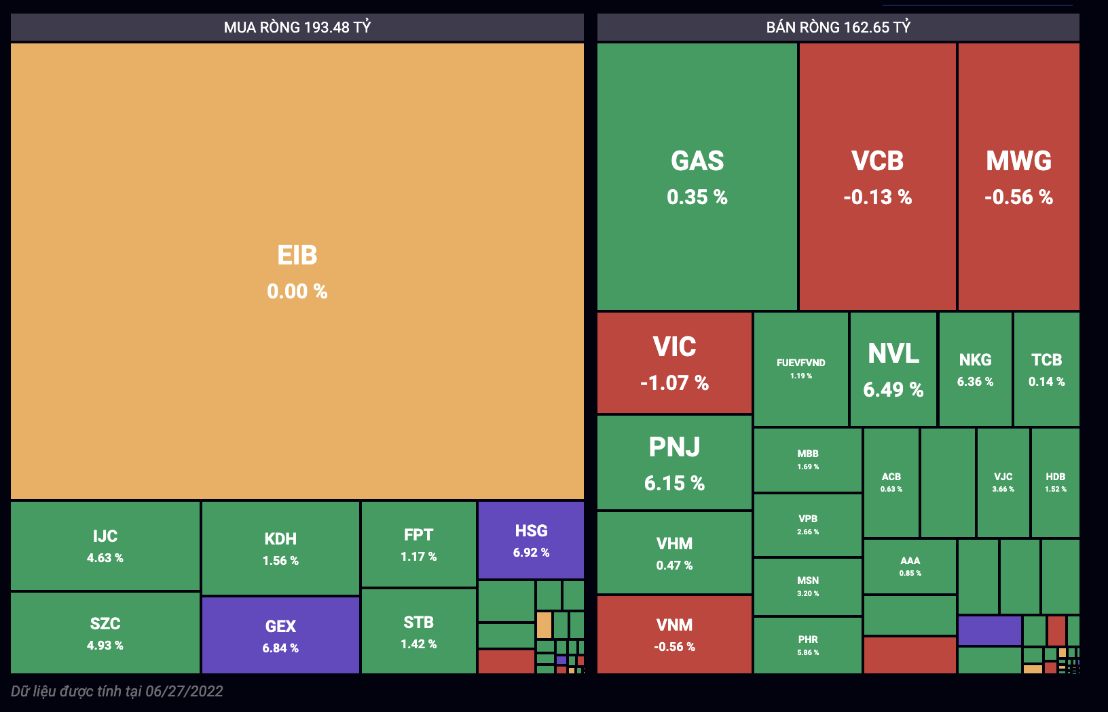This screenshot has height=712, width=1108.
Task: Click the VHM 0.47 % tile
Action: tap(674, 553)
